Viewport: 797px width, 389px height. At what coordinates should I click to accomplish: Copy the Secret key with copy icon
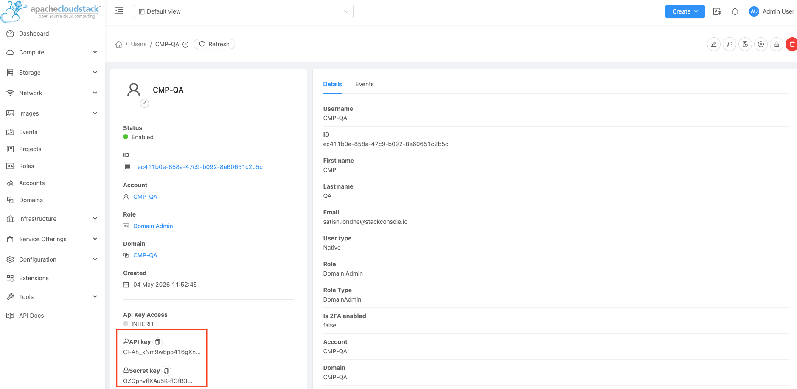(x=166, y=371)
